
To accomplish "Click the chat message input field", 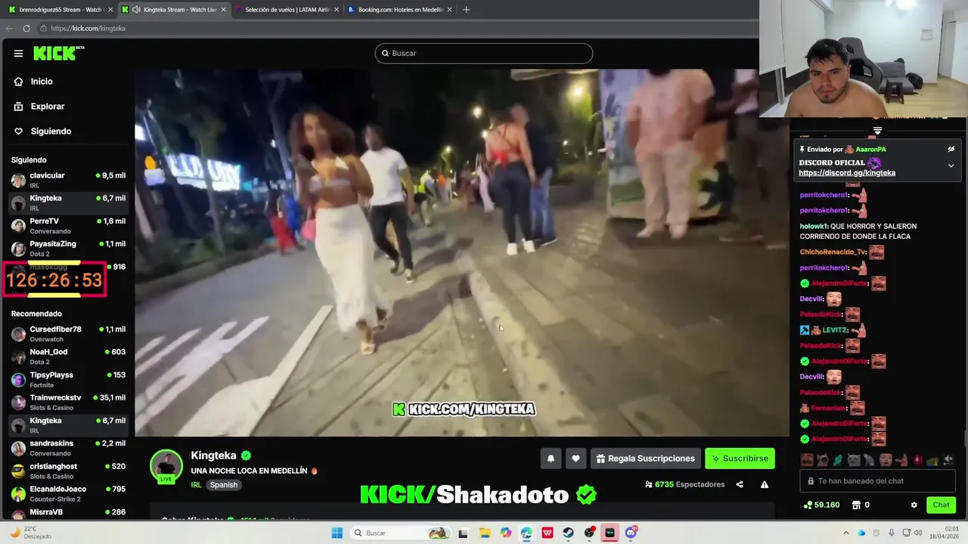I will pos(877,481).
